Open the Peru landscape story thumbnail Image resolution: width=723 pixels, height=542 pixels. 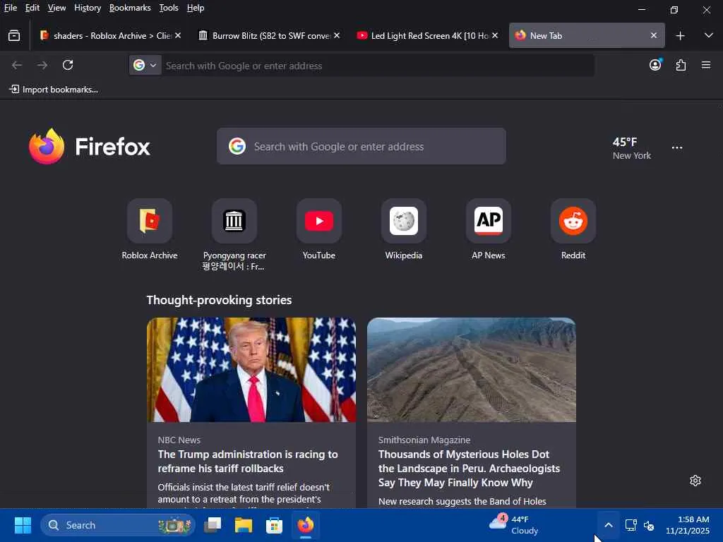click(471, 370)
